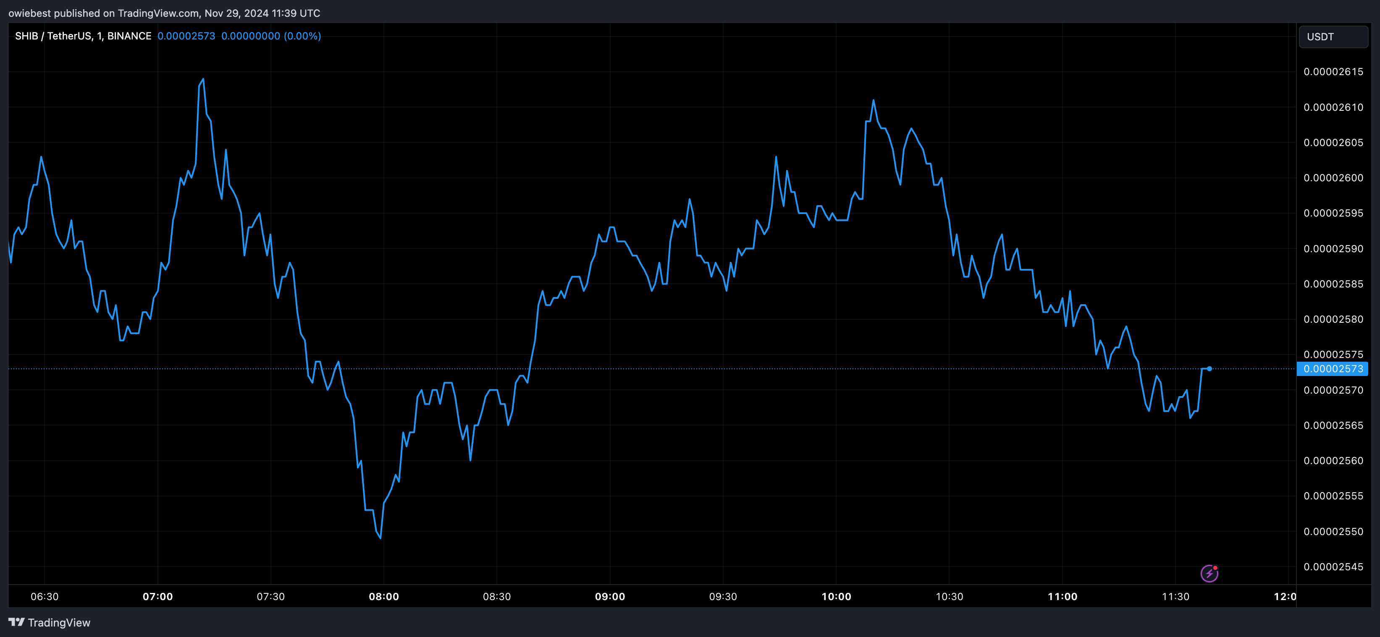Screen dimensions: 1380x637
Task: Open the timeframe selector by clicking the interval 1
Action: pyautogui.click(x=100, y=36)
